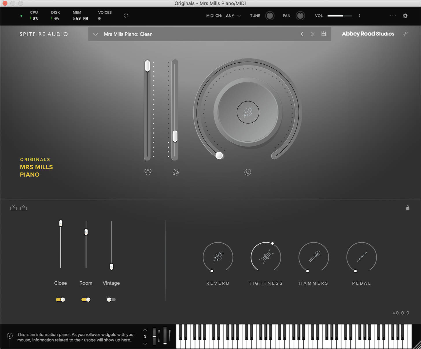Screen dimensions: 421x349
Task: Click the reverb icon in the big knob's center
Action: (248, 112)
